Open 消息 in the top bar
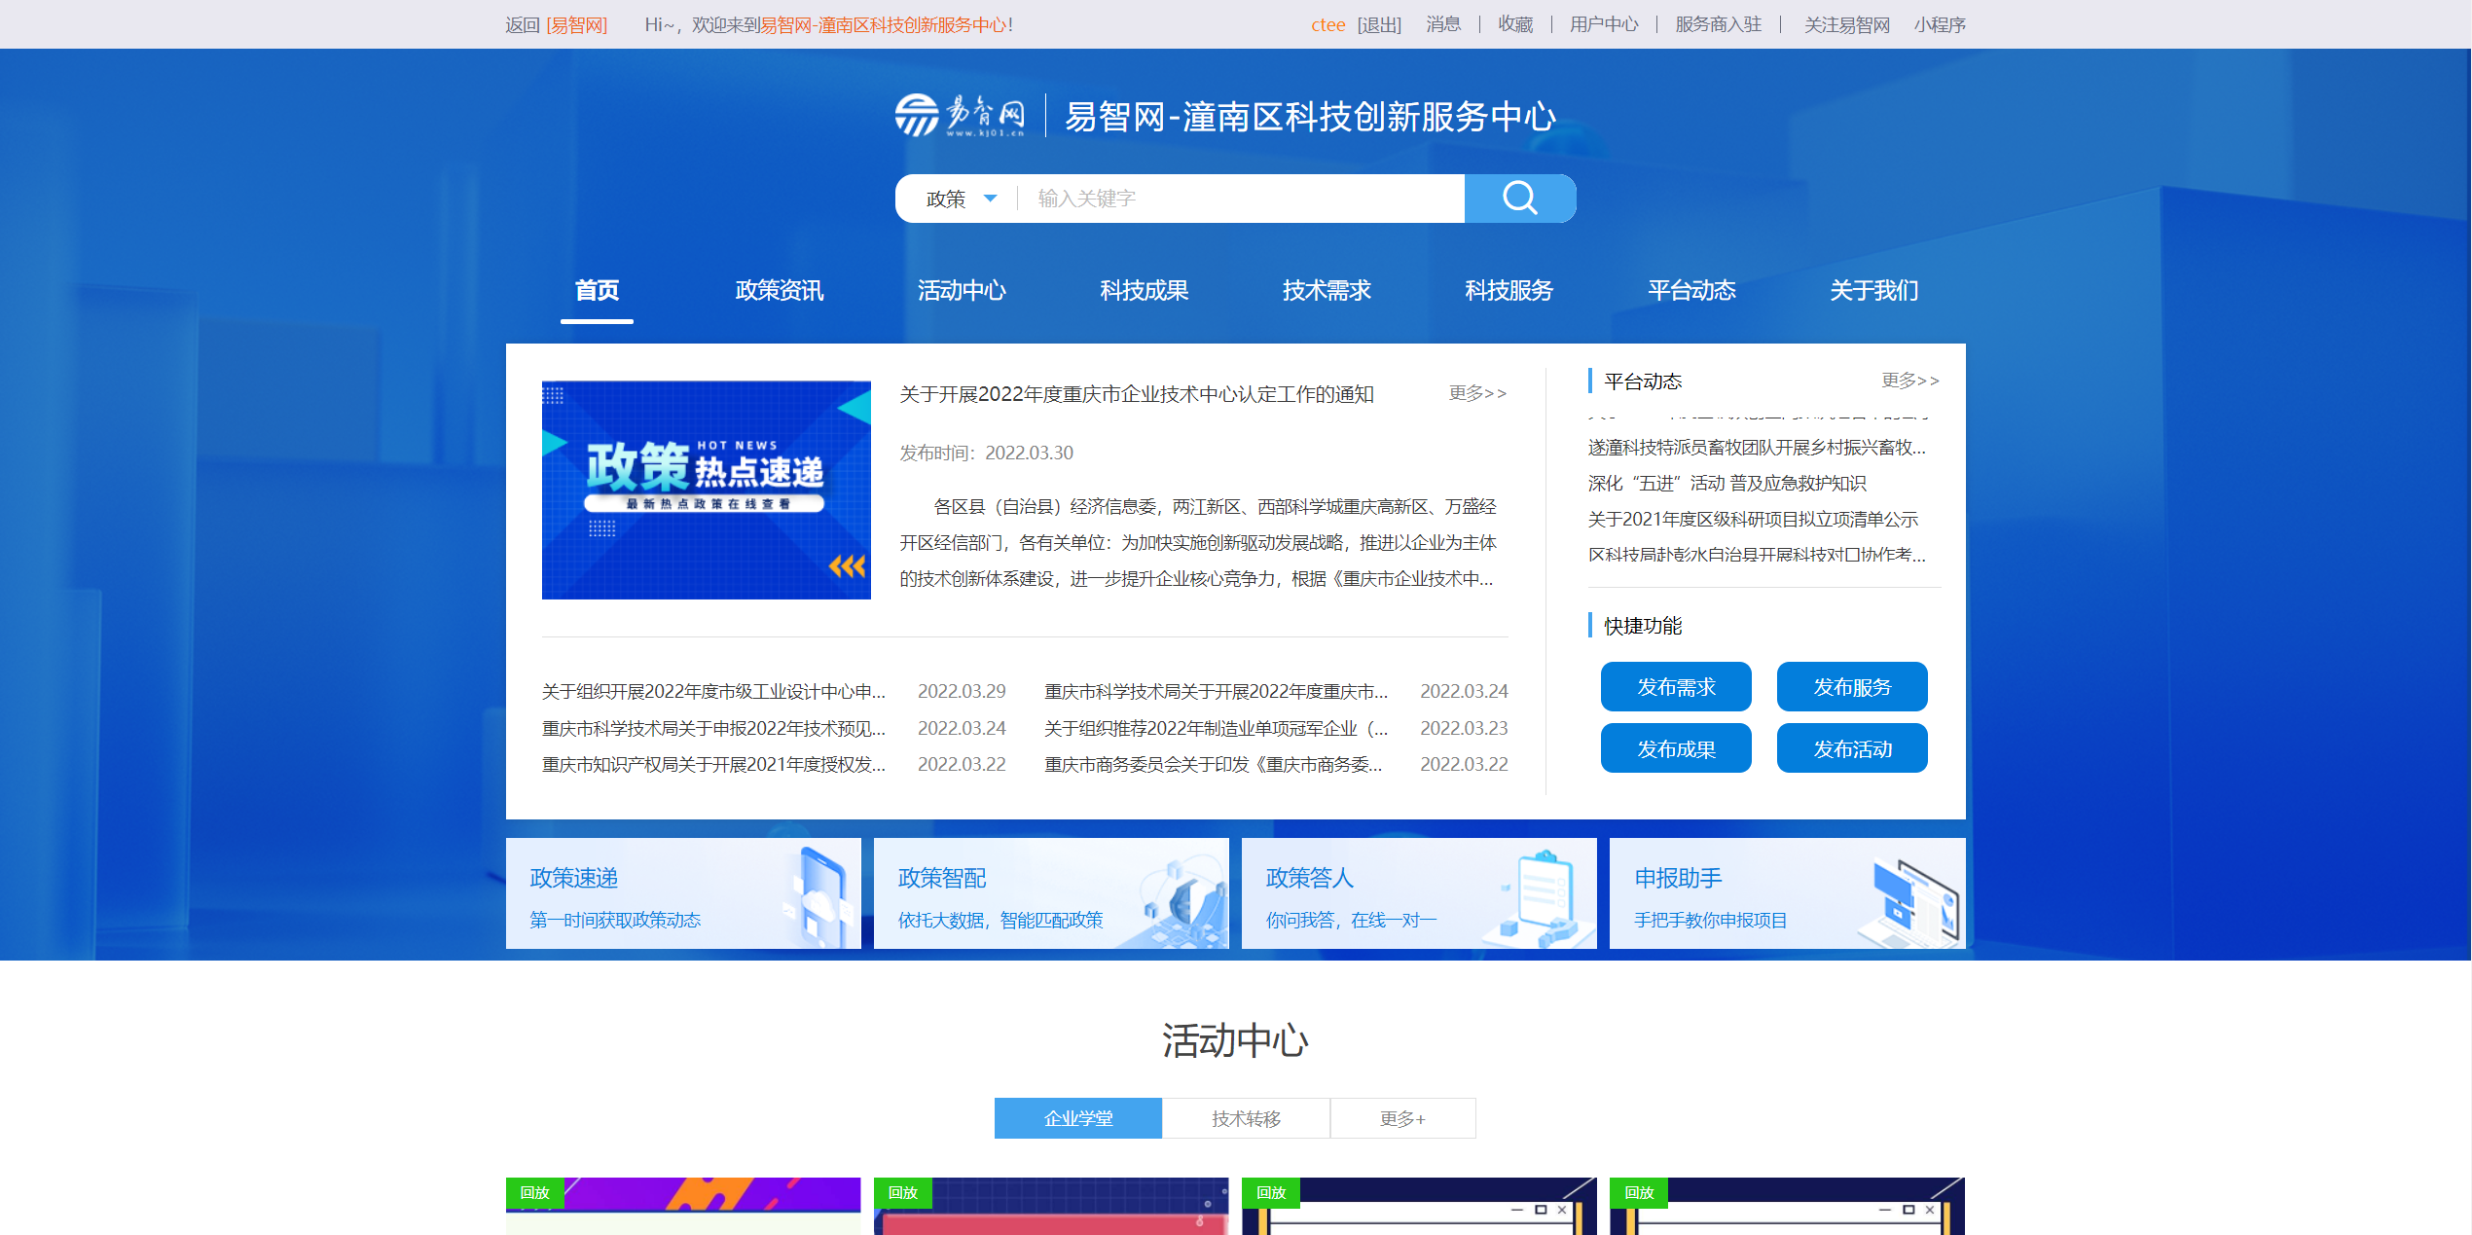Image resolution: width=2472 pixels, height=1235 pixels. (1443, 24)
